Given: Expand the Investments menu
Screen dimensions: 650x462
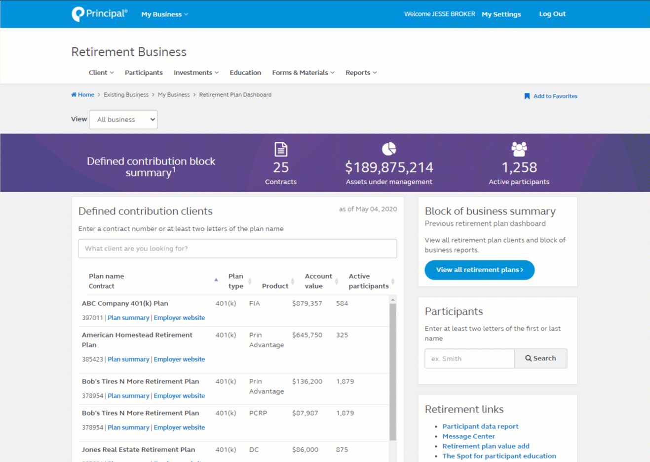Looking at the screenshot, I should (196, 73).
